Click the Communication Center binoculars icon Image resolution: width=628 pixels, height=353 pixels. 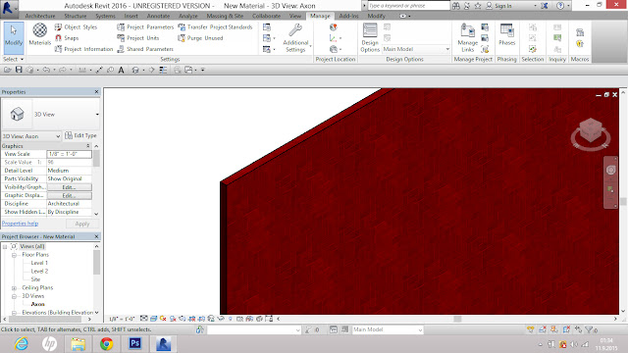[x=455, y=6]
